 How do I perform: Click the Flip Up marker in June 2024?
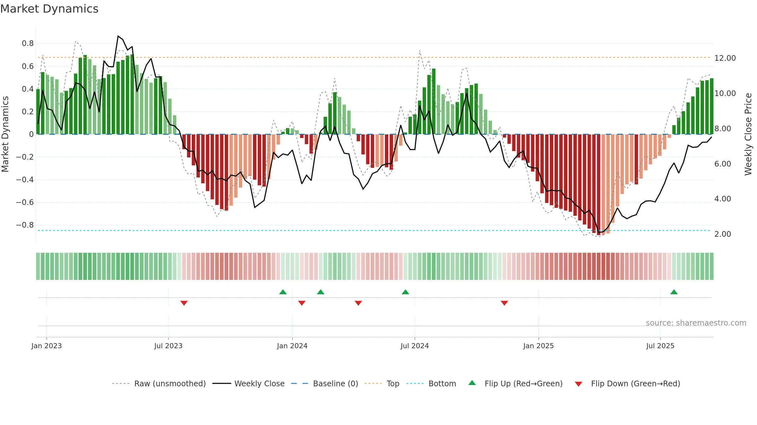[x=406, y=292]
